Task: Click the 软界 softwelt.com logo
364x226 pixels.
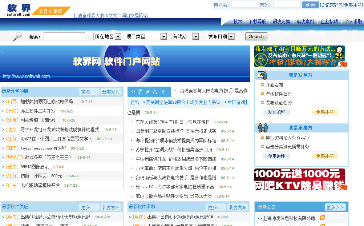Action: pyautogui.click(x=19, y=10)
